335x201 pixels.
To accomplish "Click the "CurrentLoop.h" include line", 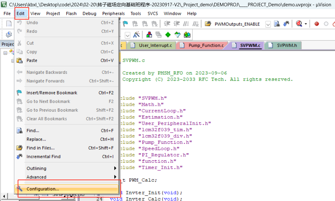I will point(153,111).
